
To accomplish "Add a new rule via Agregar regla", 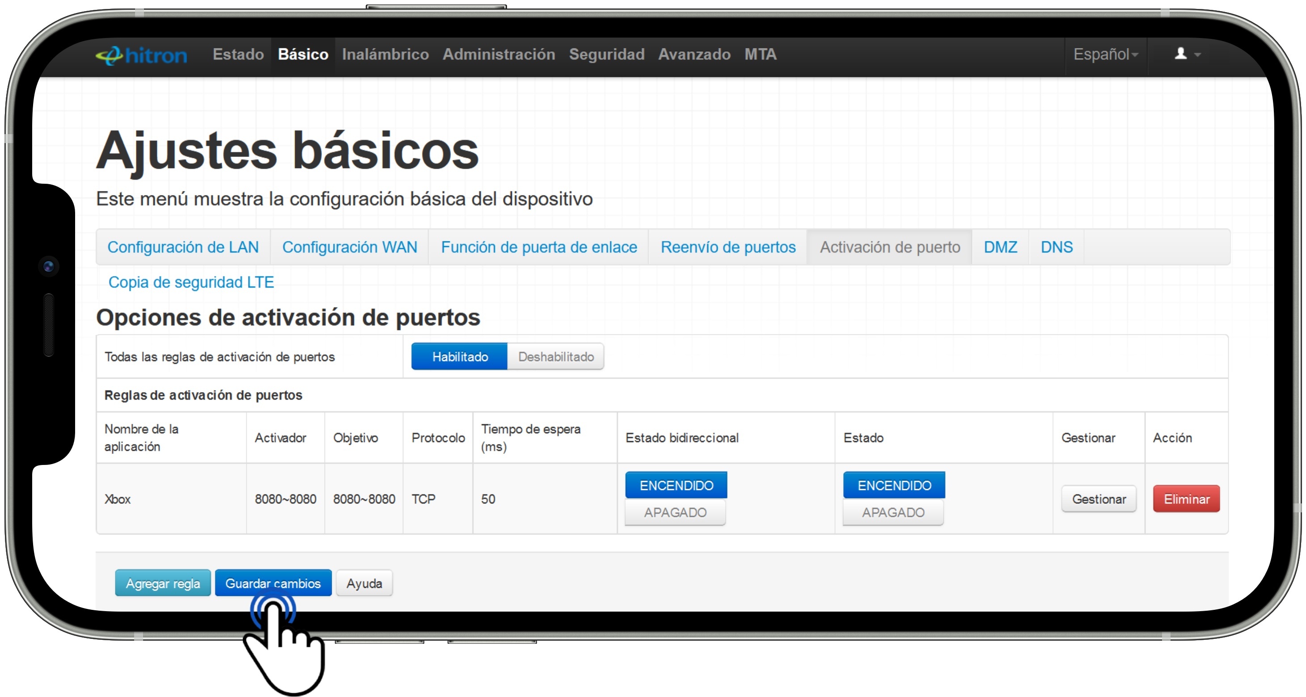I will point(163,583).
